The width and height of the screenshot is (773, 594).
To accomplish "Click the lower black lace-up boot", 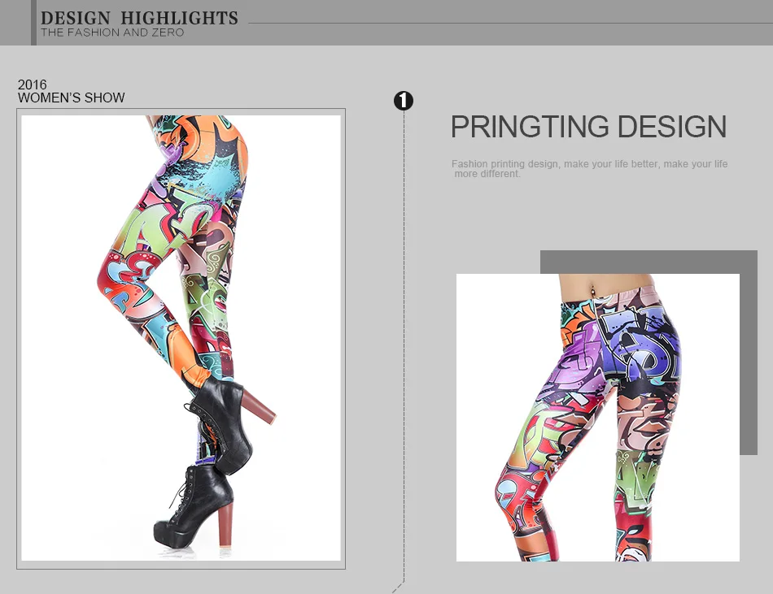I will coord(194,506).
